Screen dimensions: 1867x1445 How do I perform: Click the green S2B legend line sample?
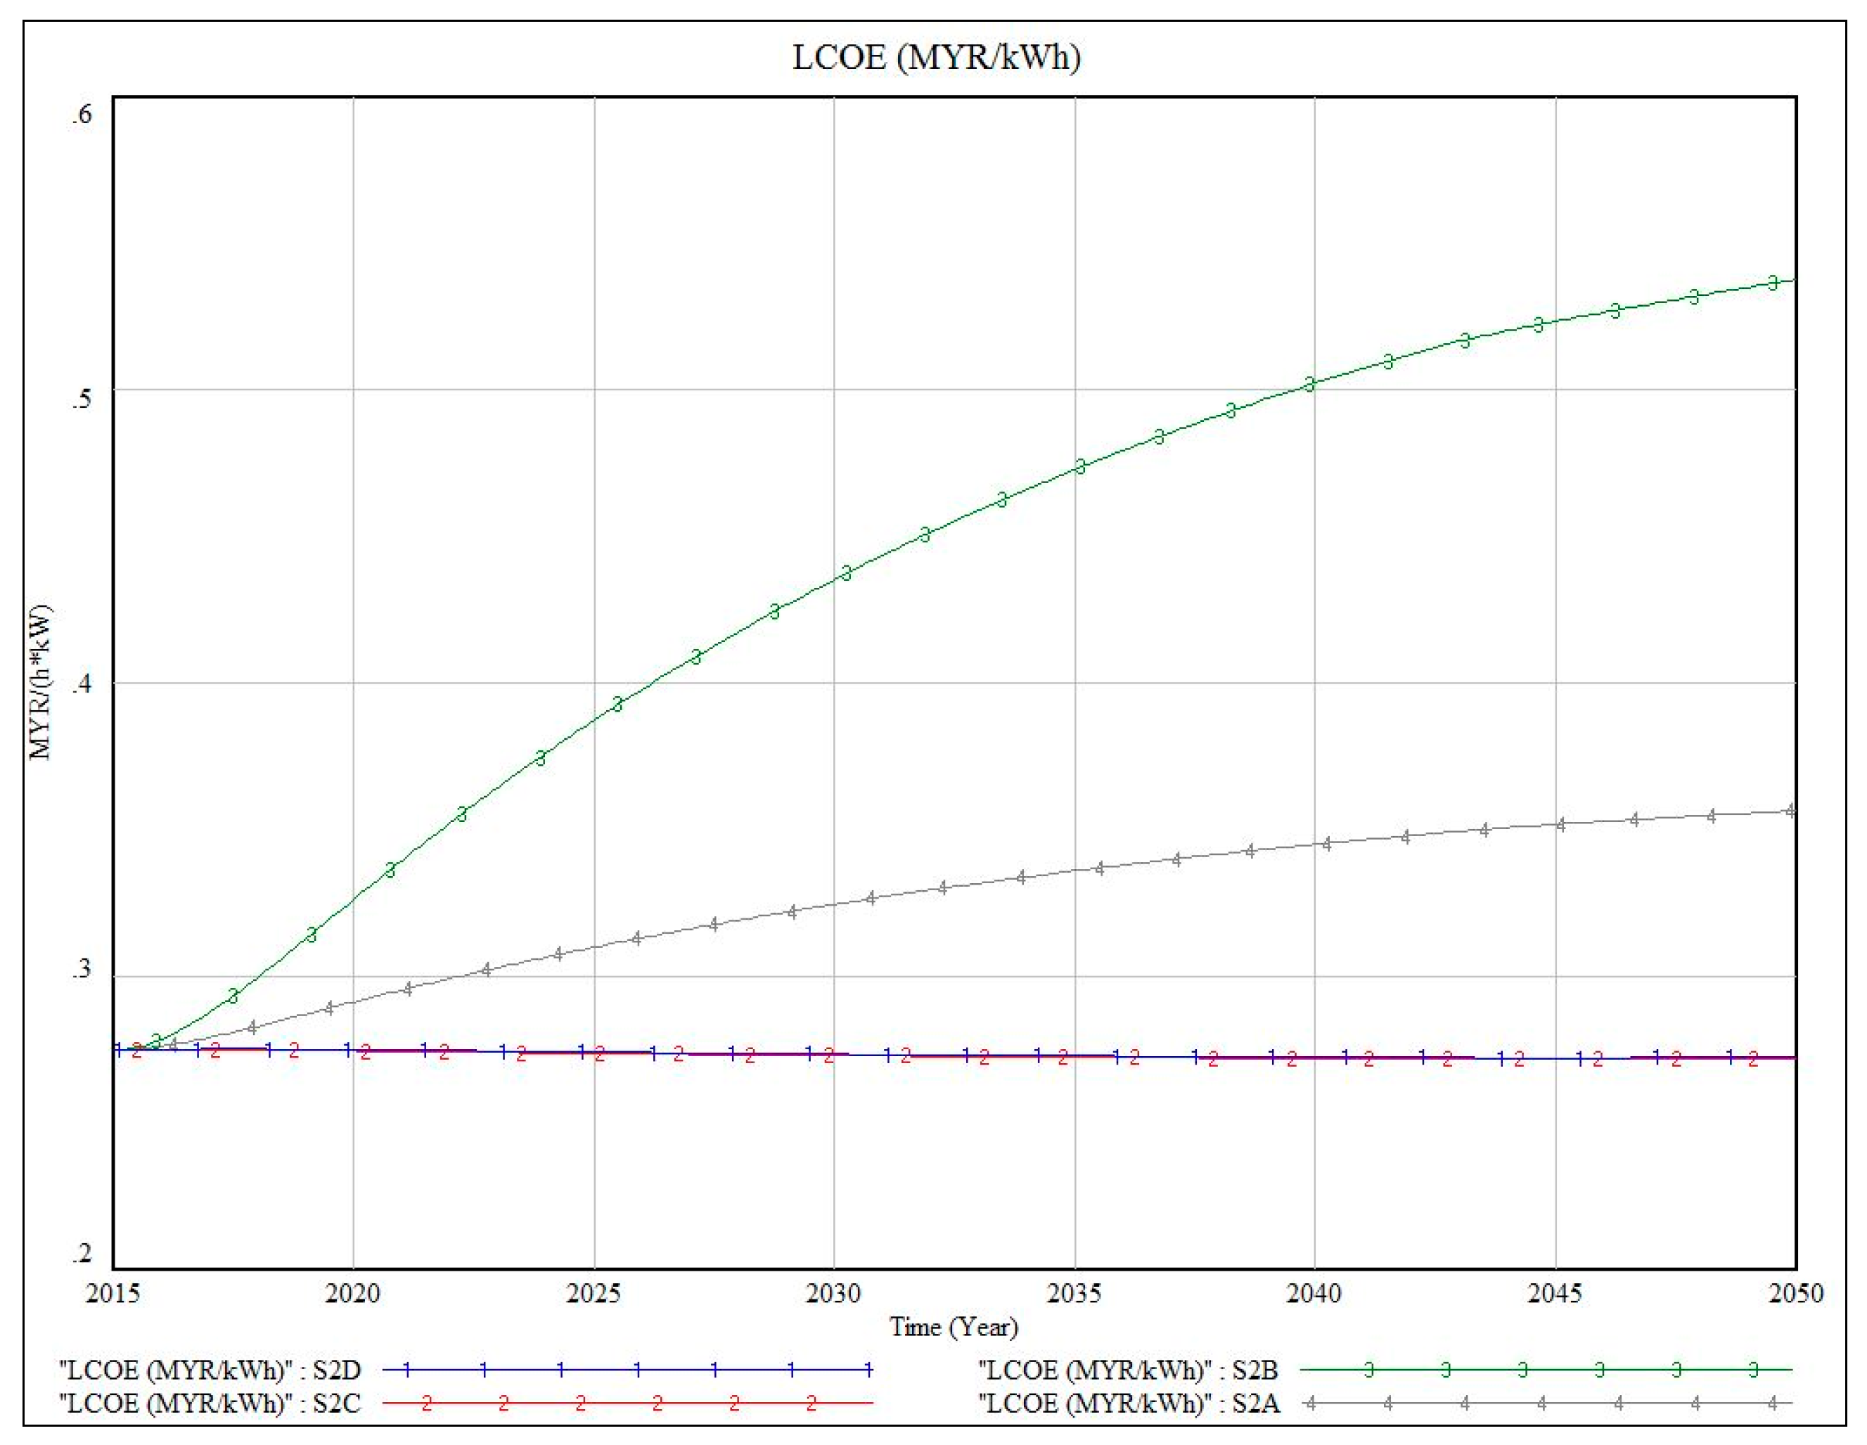[x=1546, y=1370]
